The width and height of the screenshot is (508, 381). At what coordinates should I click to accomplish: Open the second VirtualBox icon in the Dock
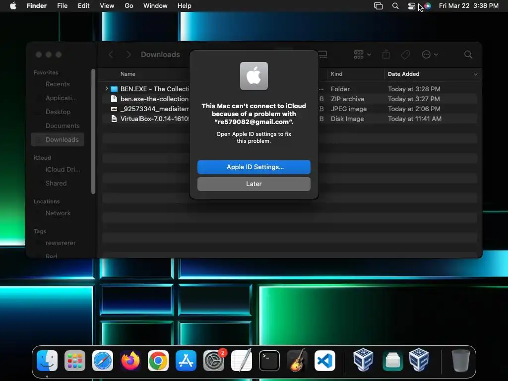(x=419, y=360)
